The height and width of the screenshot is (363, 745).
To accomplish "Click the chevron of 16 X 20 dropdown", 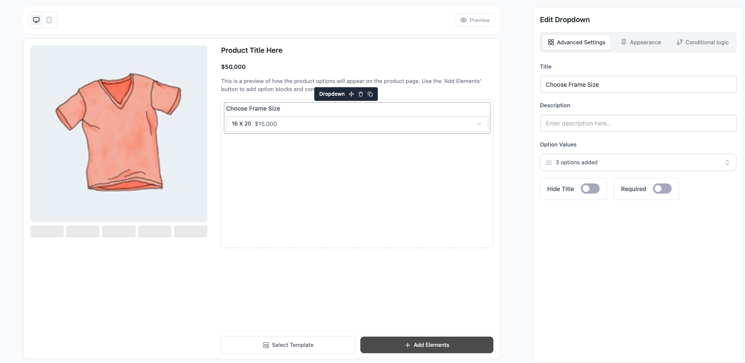I will click(x=479, y=124).
